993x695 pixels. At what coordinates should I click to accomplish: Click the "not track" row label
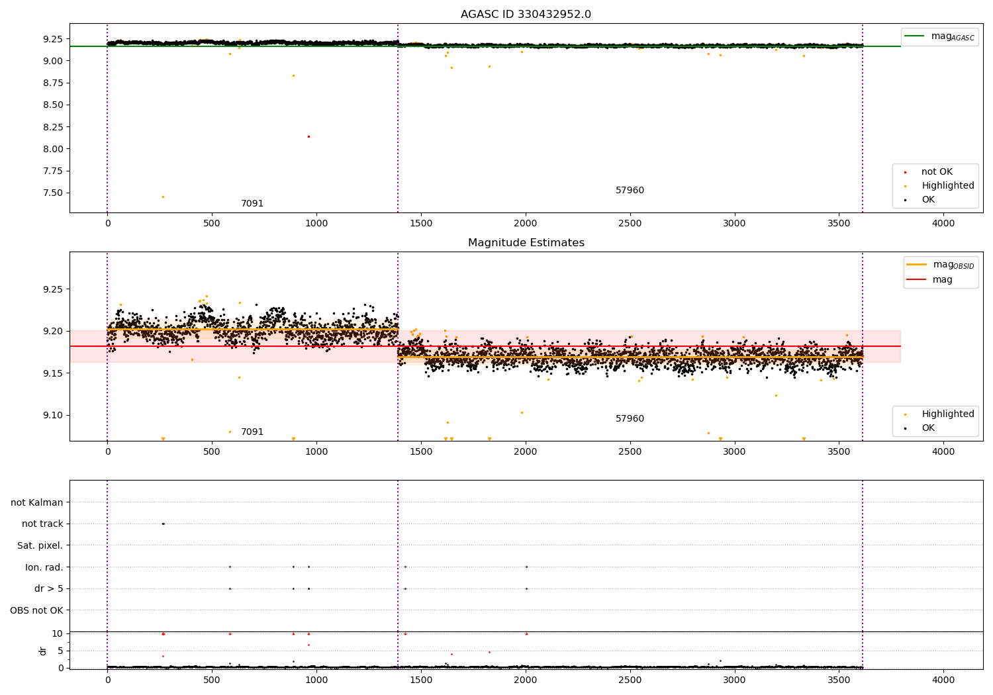tap(42, 524)
